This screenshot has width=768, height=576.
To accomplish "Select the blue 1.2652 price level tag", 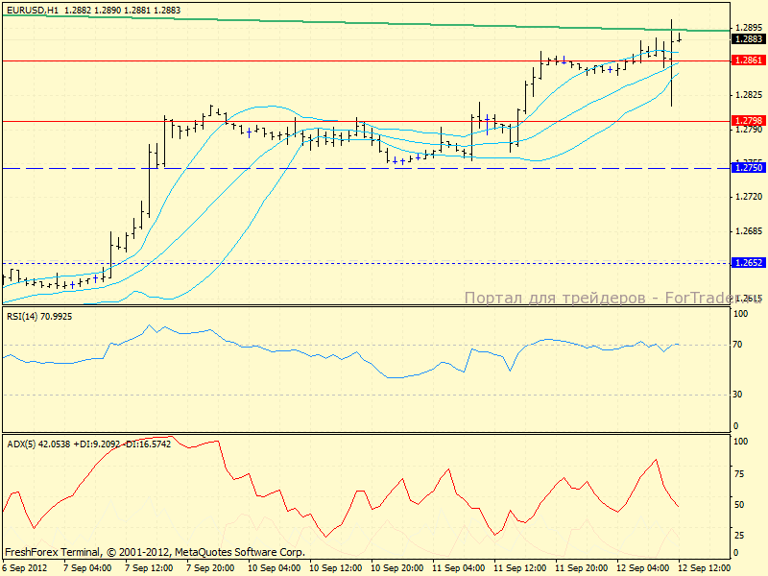I will [x=748, y=262].
